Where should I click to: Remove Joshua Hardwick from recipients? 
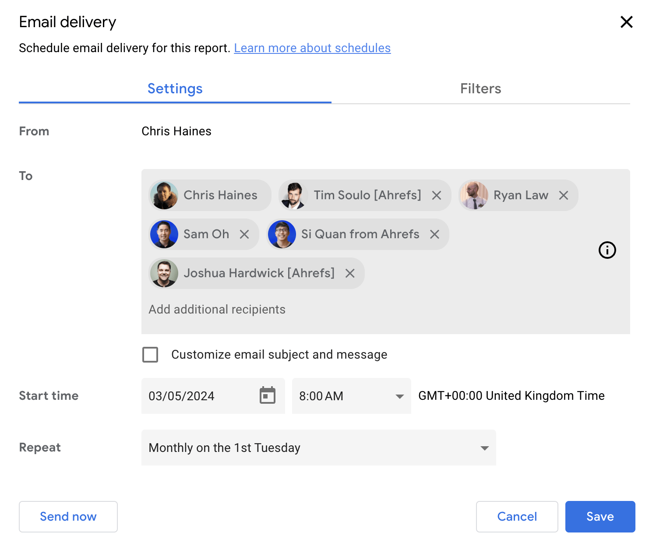350,273
